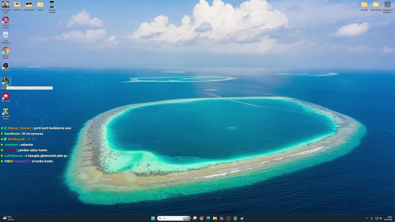Click chat message 'salamlar' from markerm
This screenshot has height=222, width=395.
click(27, 145)
